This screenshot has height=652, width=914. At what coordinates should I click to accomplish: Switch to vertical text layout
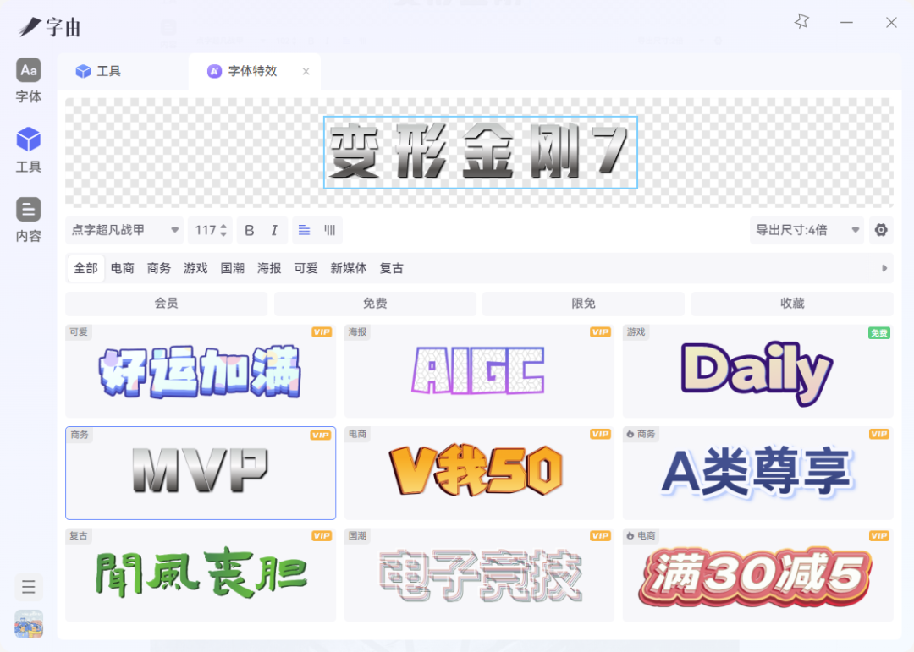coord(329,230)
